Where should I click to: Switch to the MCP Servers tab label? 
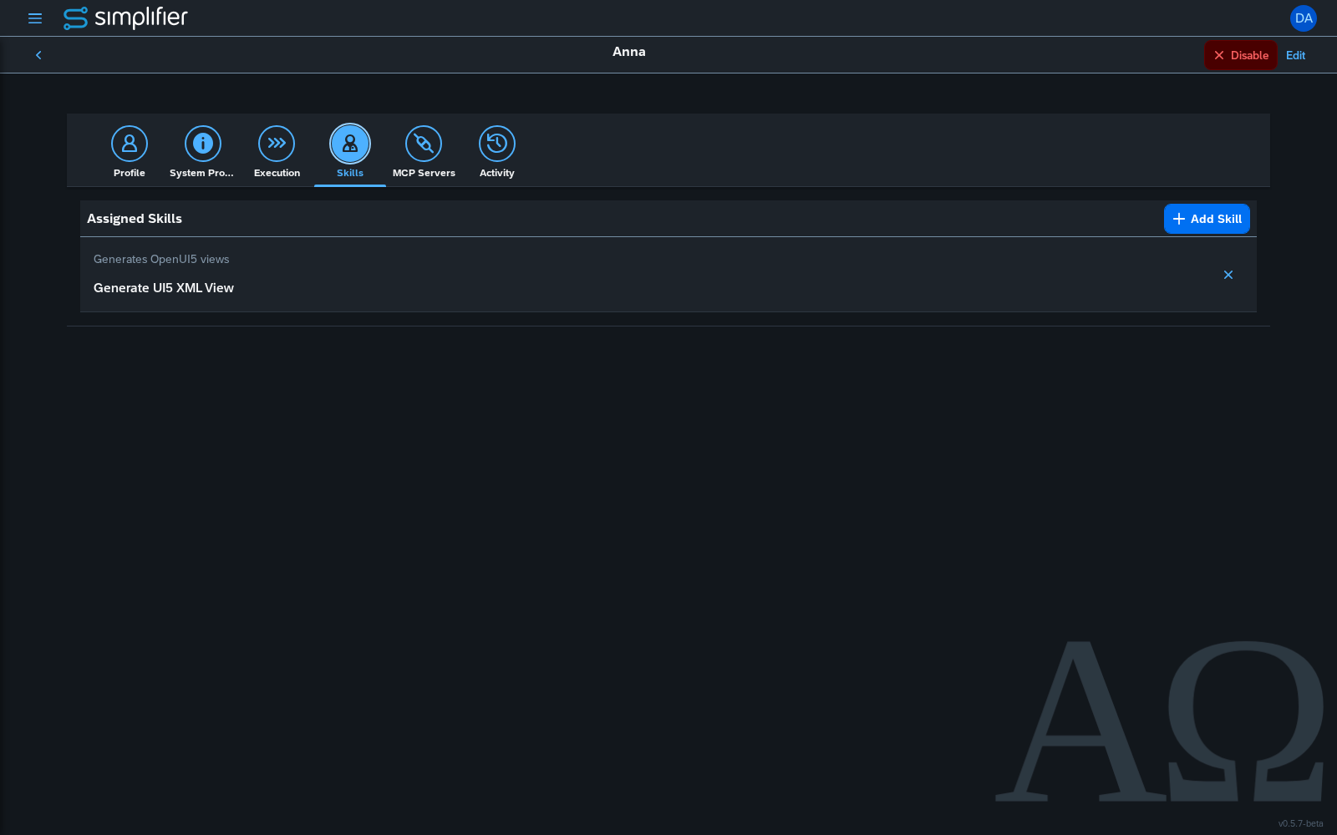coord(424,173)
